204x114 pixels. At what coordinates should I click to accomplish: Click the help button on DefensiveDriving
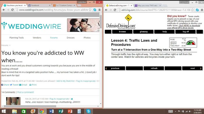pos(165,32)
